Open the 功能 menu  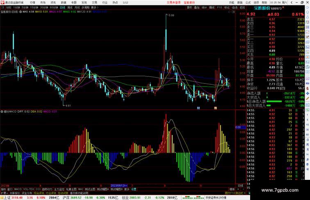click(232, 2)
